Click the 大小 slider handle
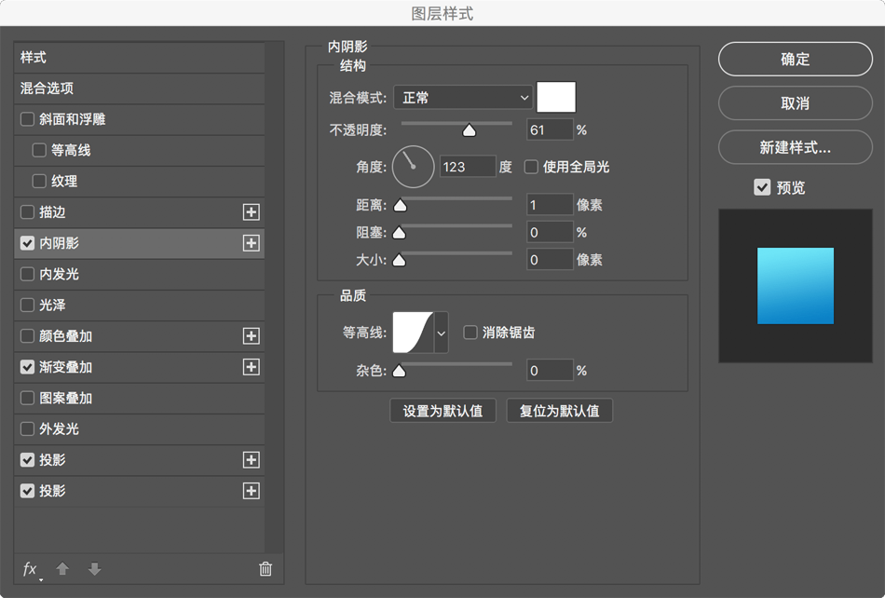 [x=399, y=260]
